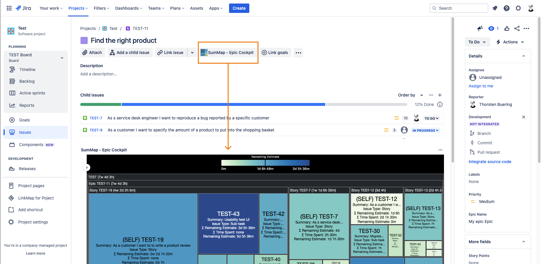
Task: Open the help question mark icon
Action: pos(507,8)
